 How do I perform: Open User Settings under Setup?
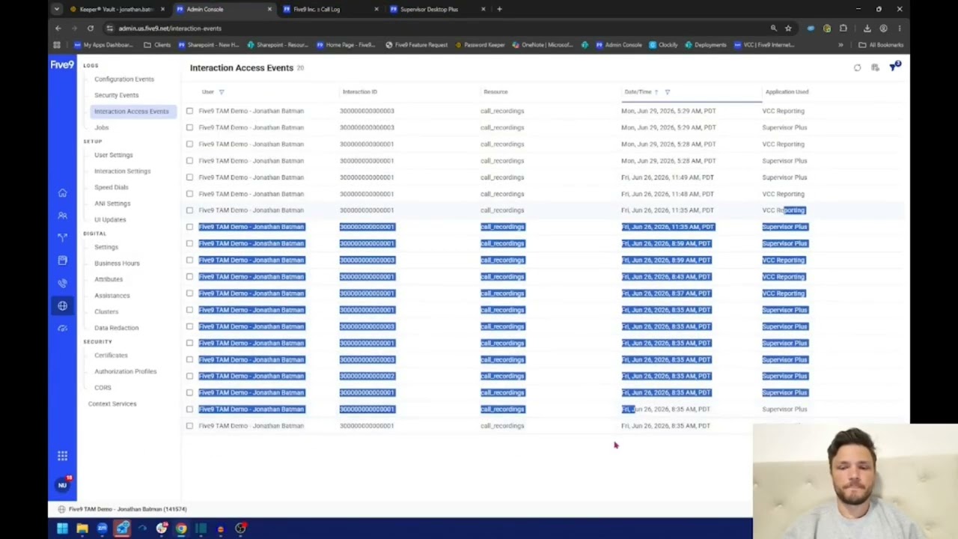pyautogui.click(x=114, y=155)
